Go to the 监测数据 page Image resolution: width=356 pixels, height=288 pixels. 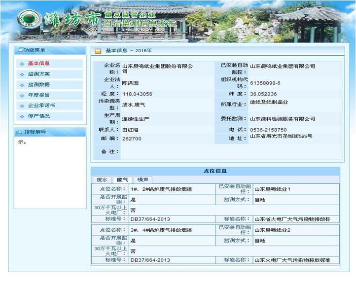(38, 85)
